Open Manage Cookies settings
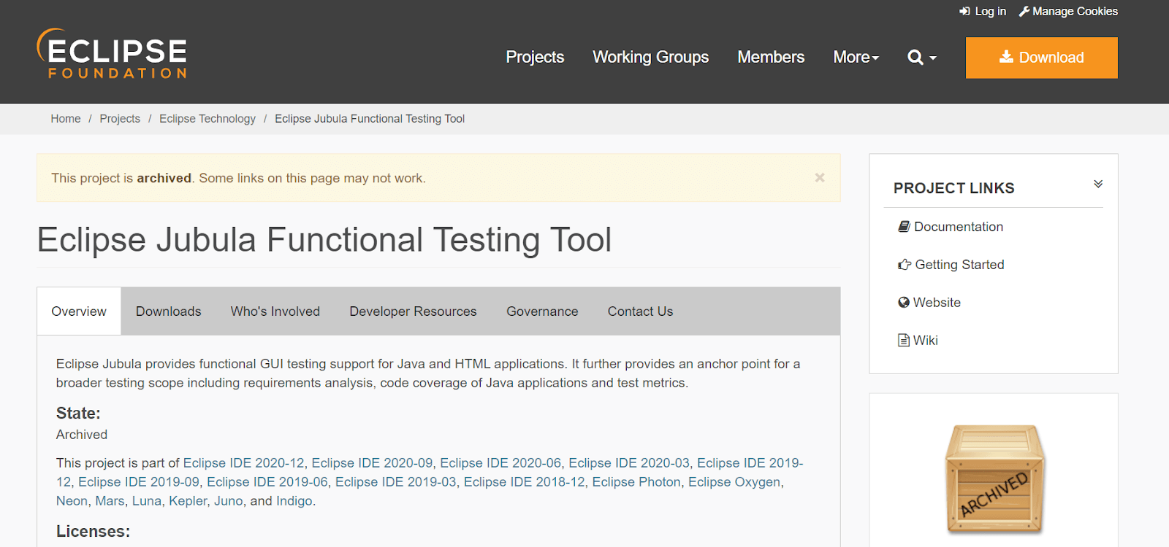This screenshot has width=1169, height=547. 1068,12
